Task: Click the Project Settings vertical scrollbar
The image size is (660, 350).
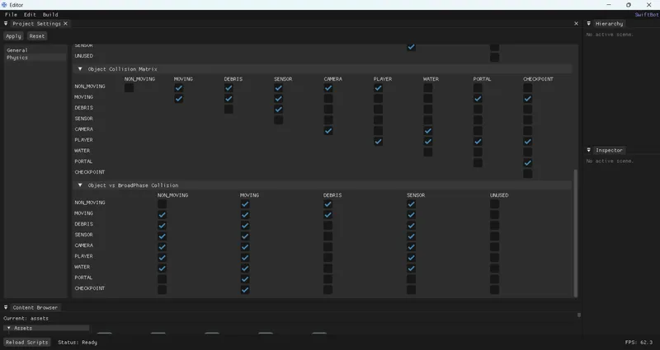Action: click(576, 233)
